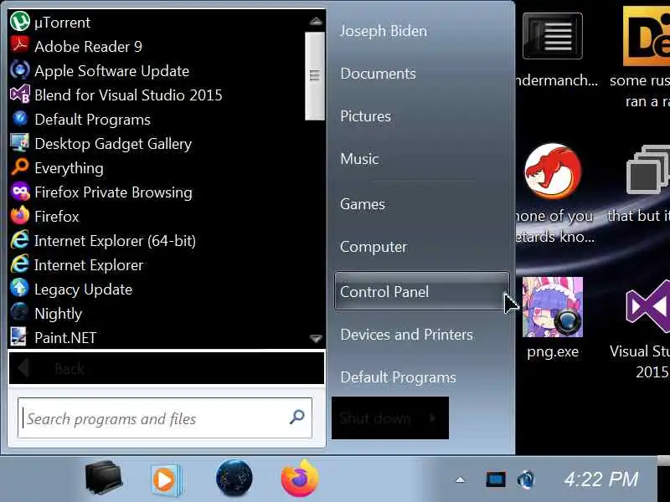Screen dimensions: 670x502
Task: Launch Paint.NET via its icon
Action: pos(19,337)
